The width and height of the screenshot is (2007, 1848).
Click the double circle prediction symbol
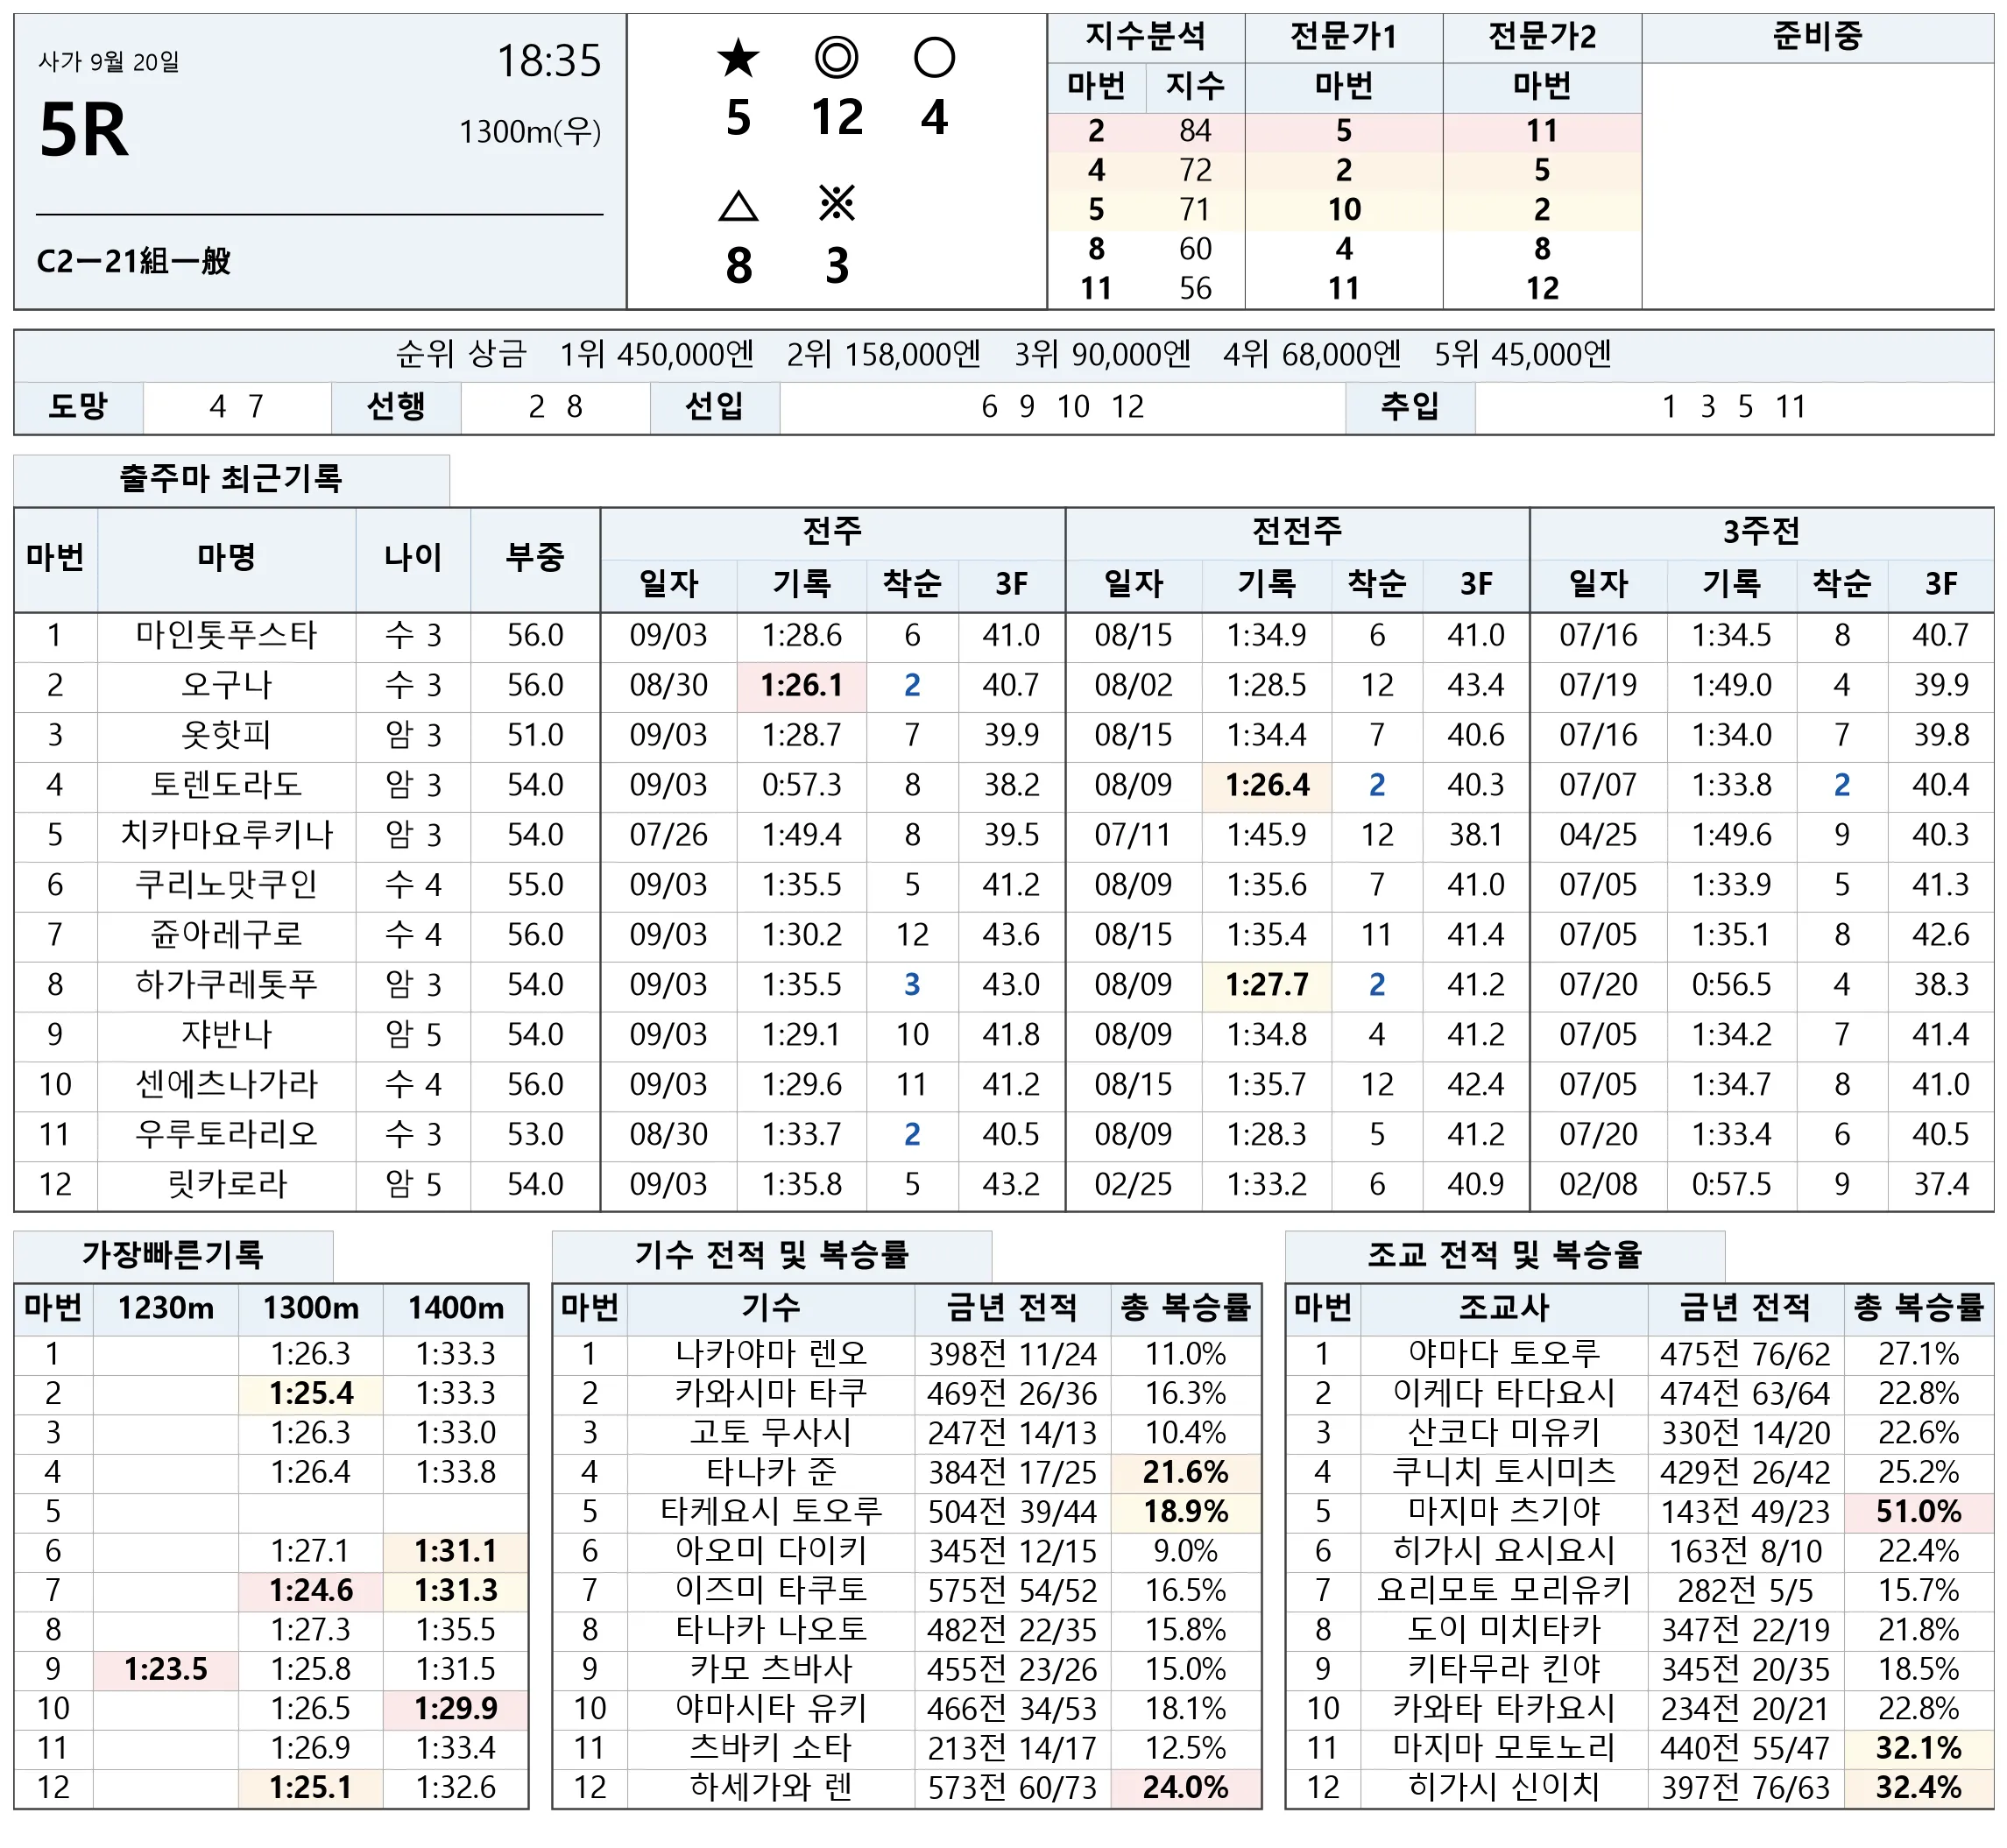[x=836, y=58]
